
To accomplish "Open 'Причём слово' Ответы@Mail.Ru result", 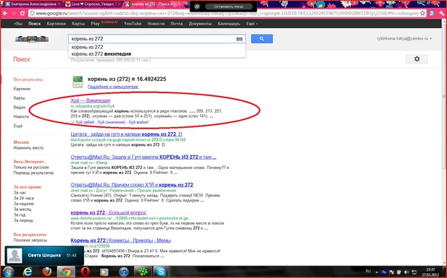I will [132, 185].
